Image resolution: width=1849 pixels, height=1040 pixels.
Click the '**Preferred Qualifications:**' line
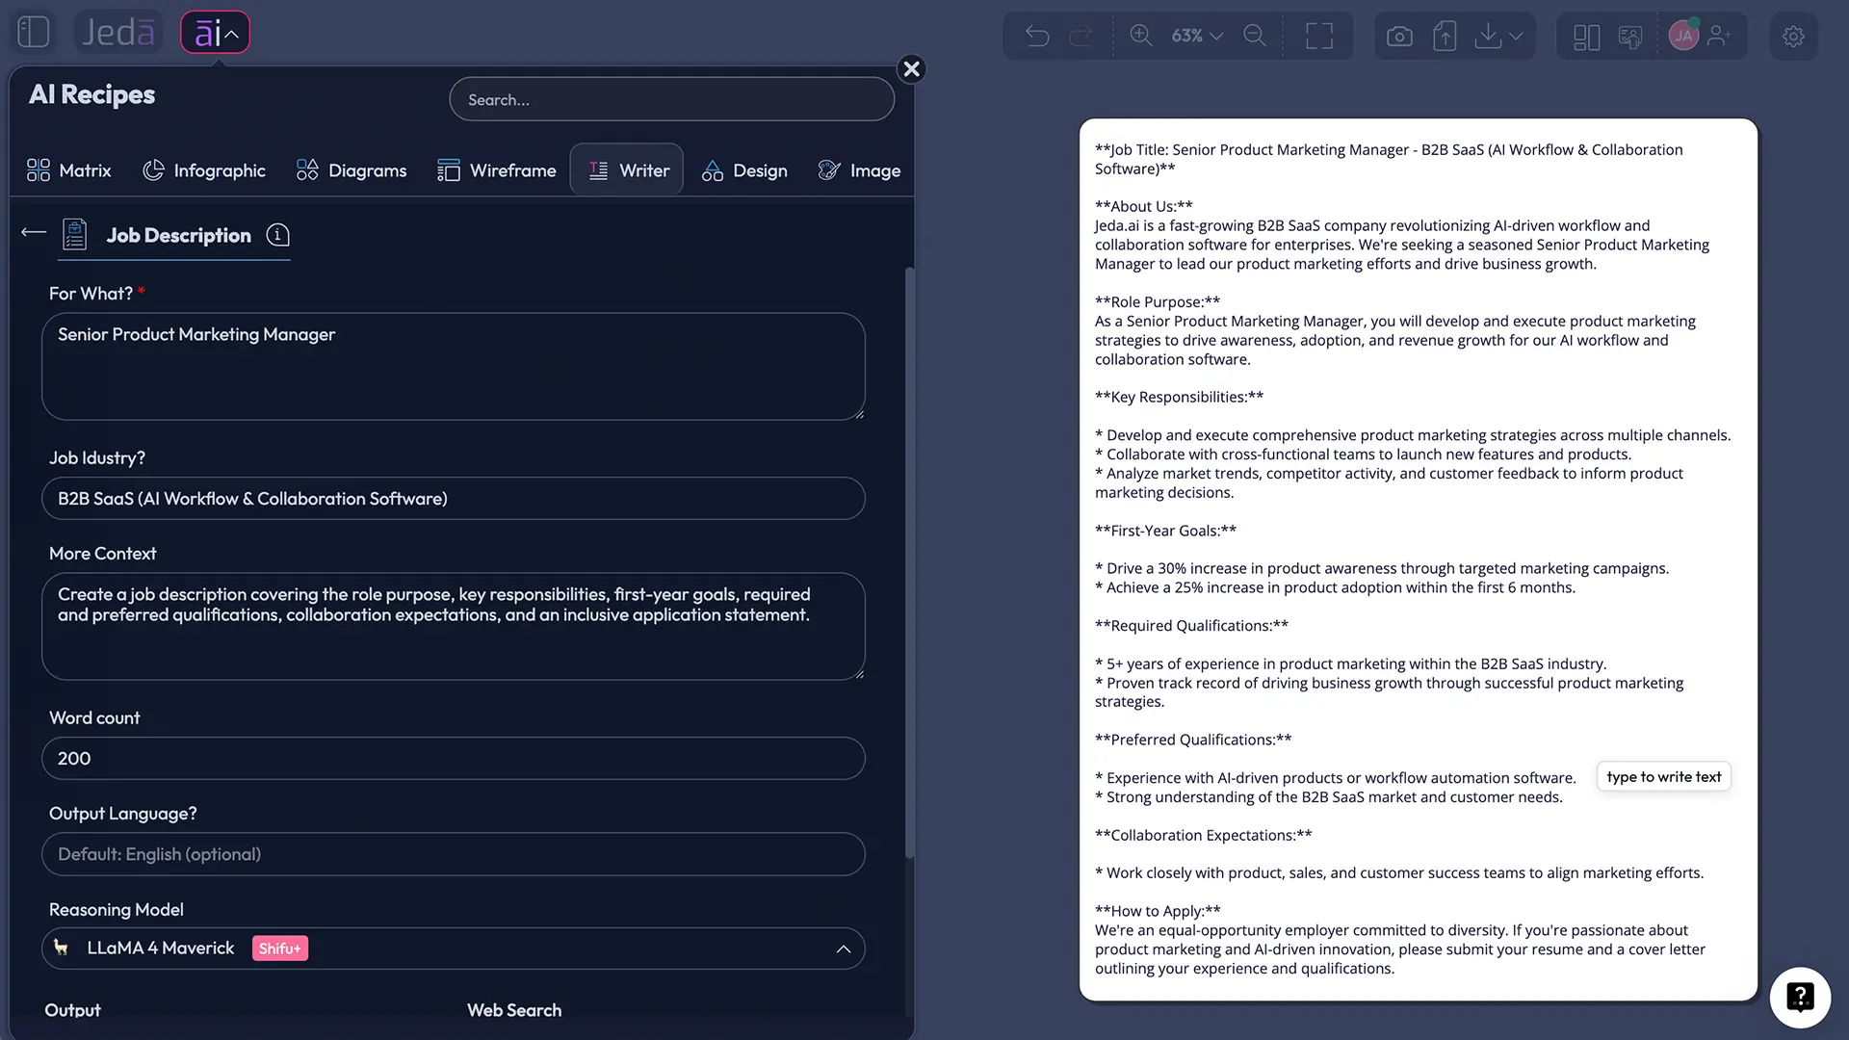pyautogui.click(x=1193, y=740)
